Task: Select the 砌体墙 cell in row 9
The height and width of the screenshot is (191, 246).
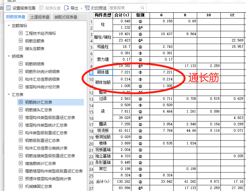Action: coord(103,72)
